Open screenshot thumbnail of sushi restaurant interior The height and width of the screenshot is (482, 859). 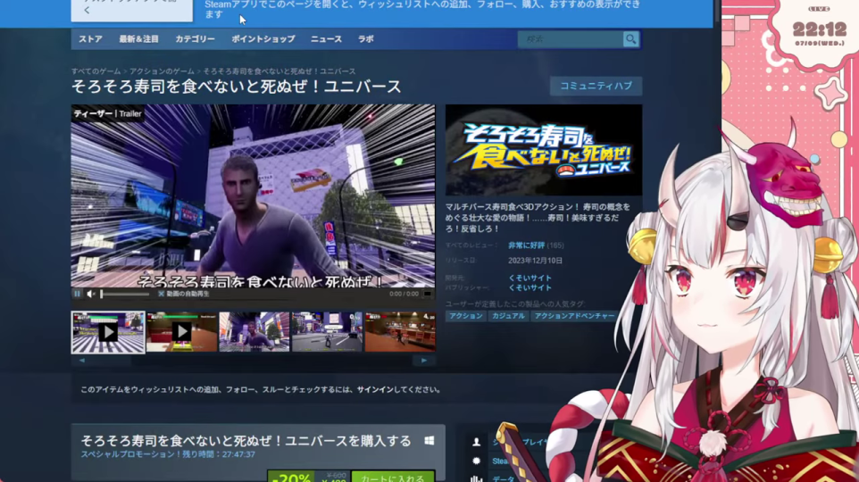(400, 332)
